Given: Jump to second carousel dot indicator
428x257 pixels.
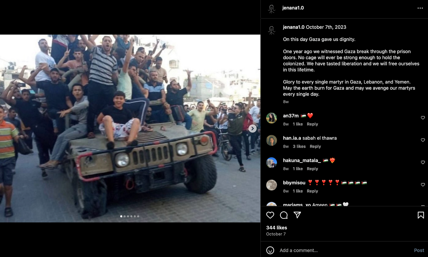Looking at the screenshot, I should click(125, 216).
